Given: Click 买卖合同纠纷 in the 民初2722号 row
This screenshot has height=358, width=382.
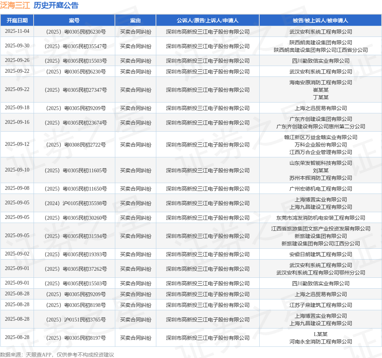Looking at the screenshot, I should tap(135, 145).
